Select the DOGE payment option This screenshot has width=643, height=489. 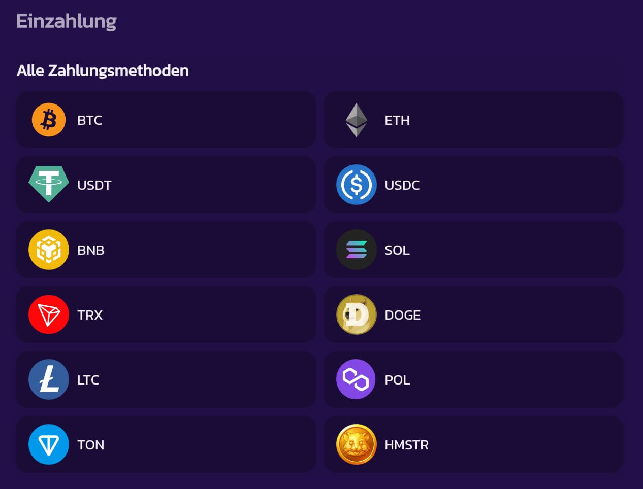click(x=473, y=315)
